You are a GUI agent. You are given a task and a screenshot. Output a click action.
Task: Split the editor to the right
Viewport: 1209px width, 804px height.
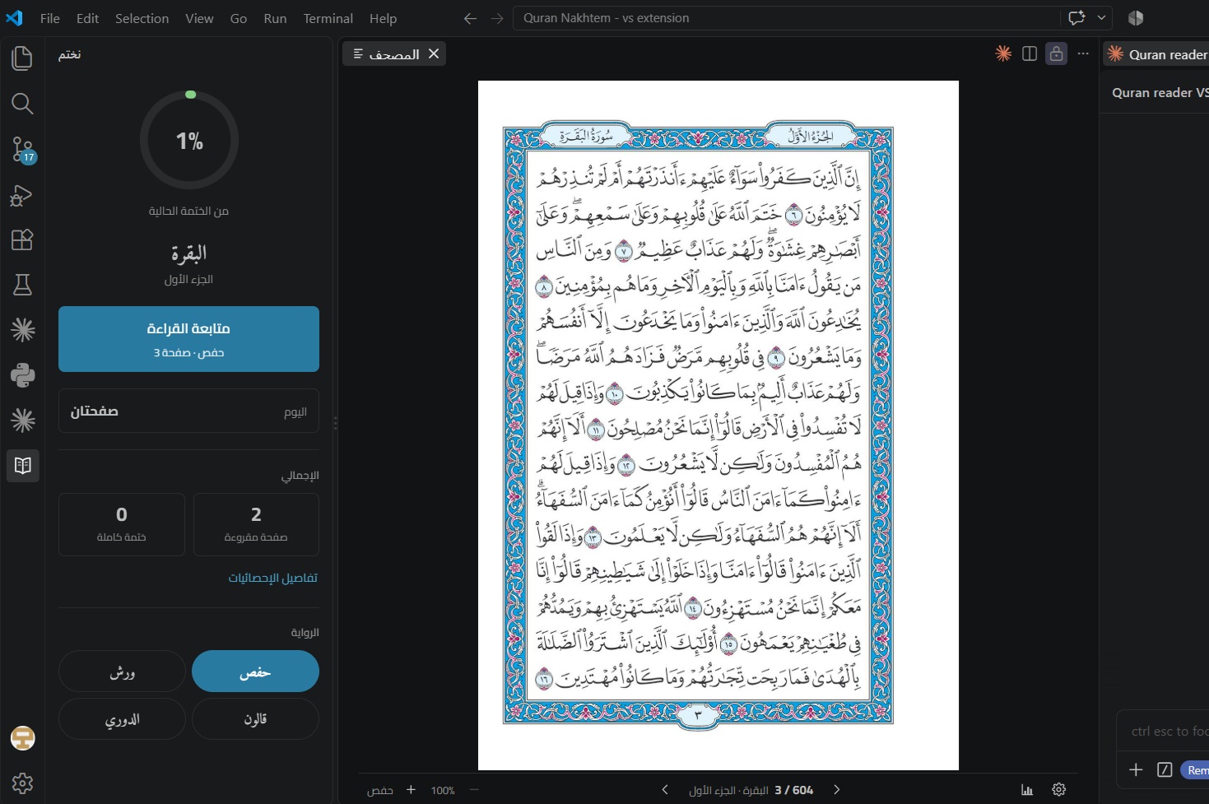click(x=1030, y=53)
